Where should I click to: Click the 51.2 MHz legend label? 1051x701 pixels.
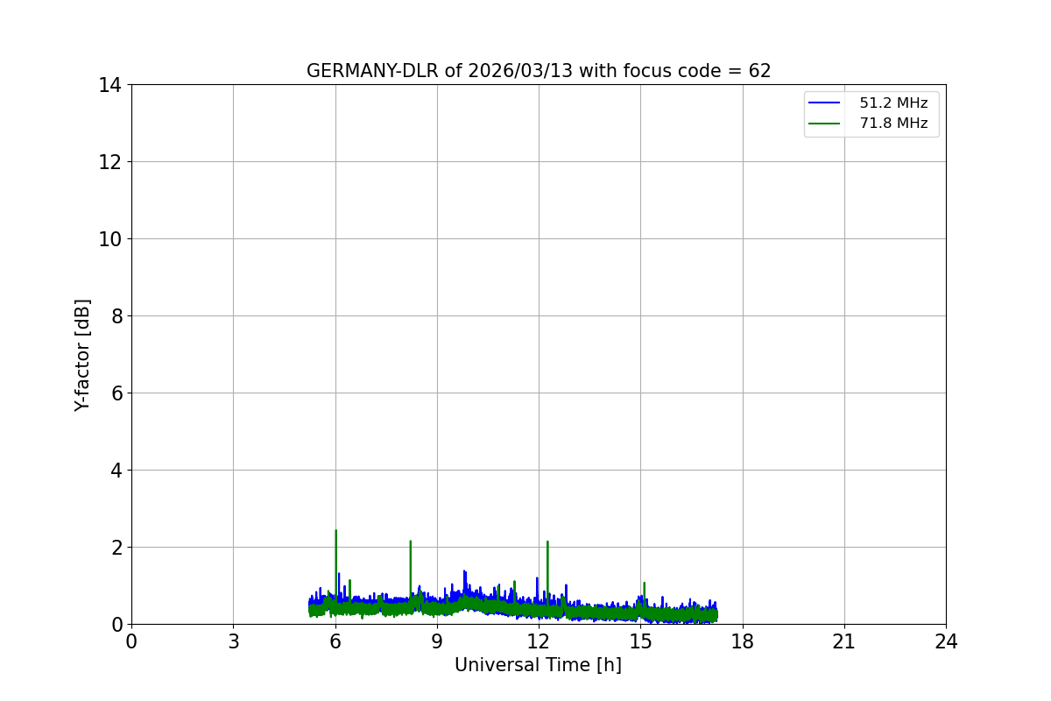[x=893, y=103]
